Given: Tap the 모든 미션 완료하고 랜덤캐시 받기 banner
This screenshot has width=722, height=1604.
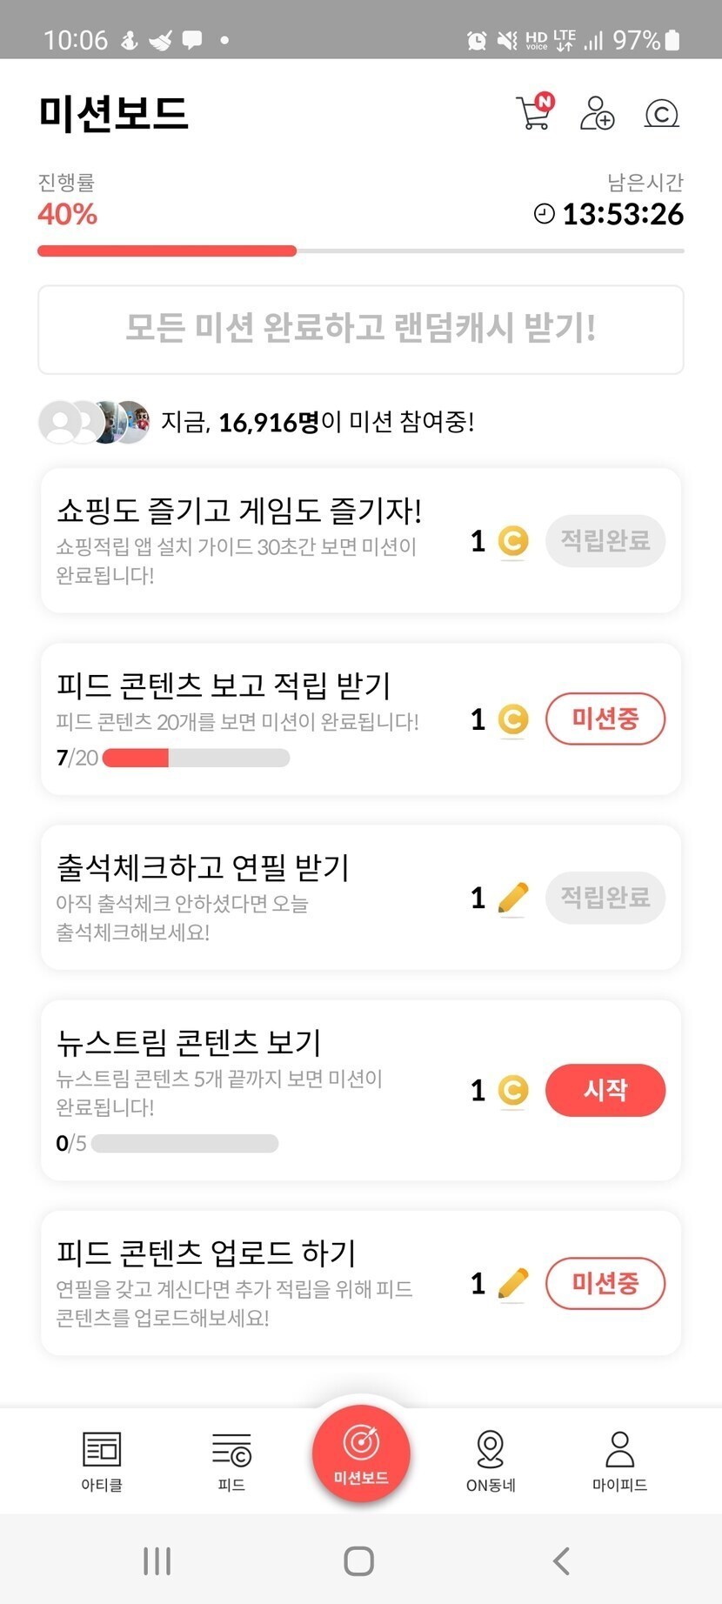Looking at the screenshot, I should pos(360,330).
